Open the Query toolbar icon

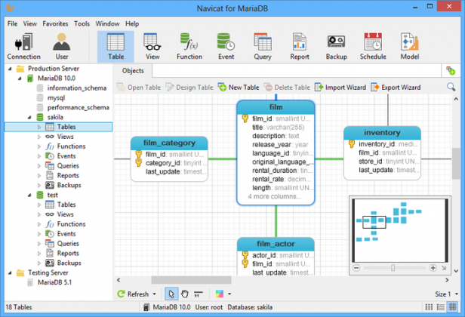[263, 45]
